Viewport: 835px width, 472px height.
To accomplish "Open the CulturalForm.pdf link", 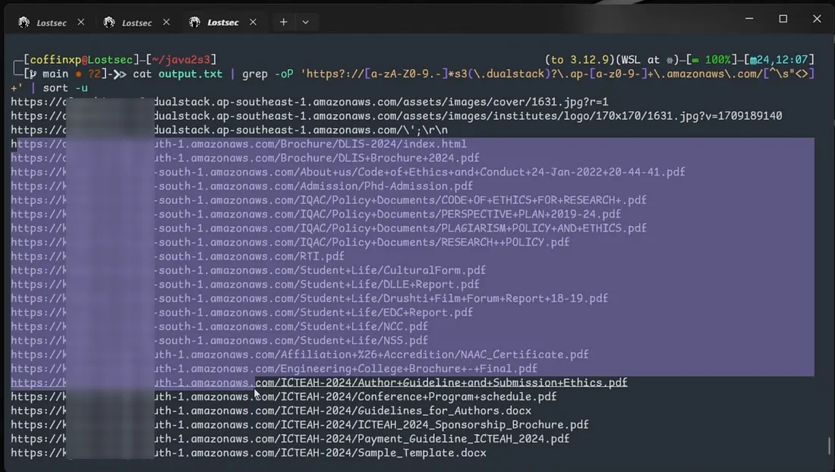I will tap(248, 270).
